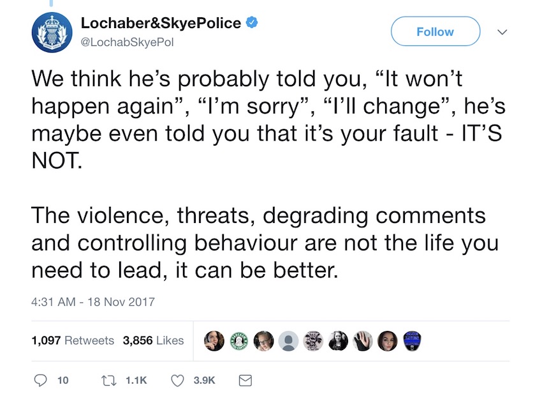Click the 3.9K likes count
542x412 pixels.
(204, 381)
